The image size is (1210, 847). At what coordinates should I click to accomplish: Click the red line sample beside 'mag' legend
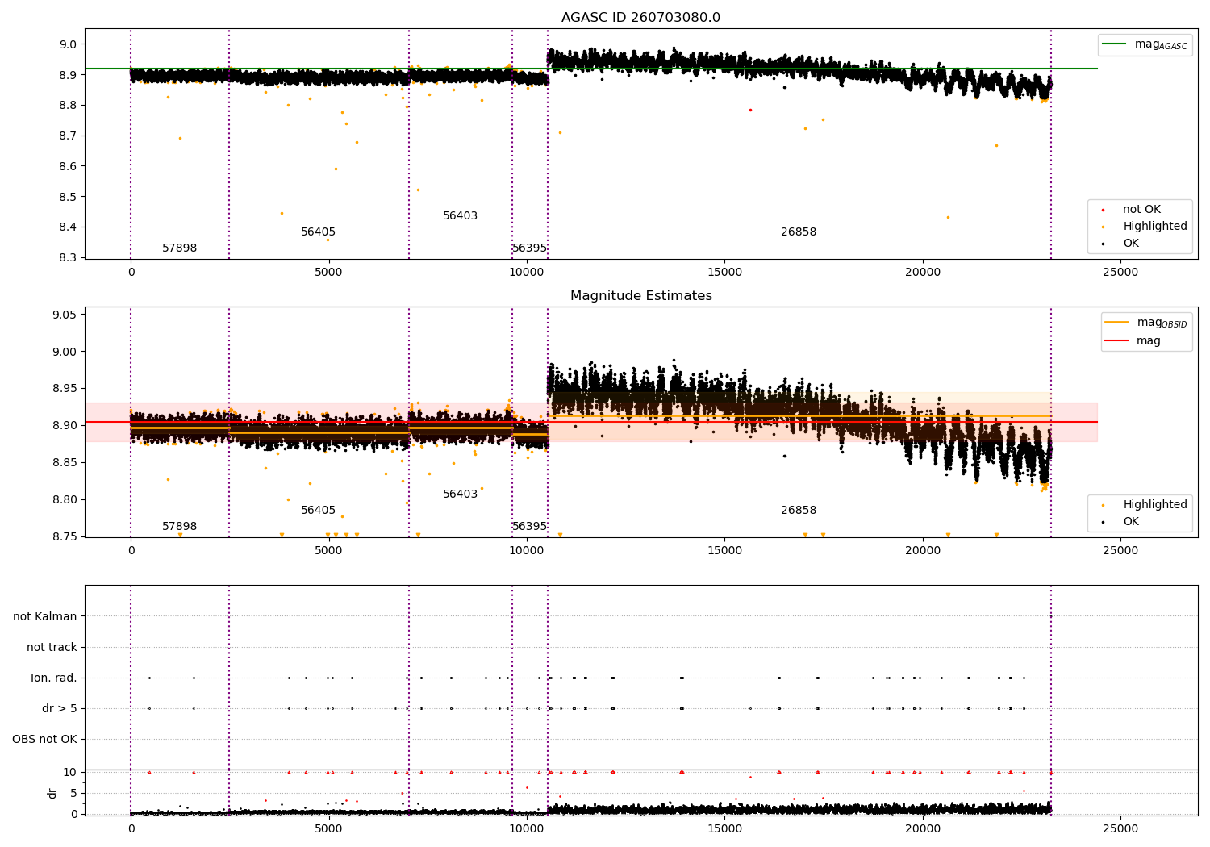[x=1116, y=341]
